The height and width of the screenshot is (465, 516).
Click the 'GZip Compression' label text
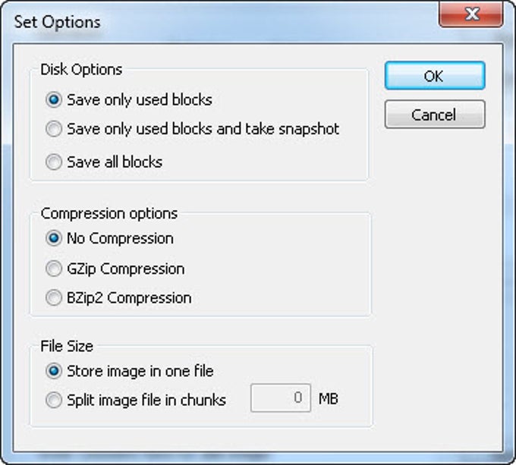(x=125, y=269)
